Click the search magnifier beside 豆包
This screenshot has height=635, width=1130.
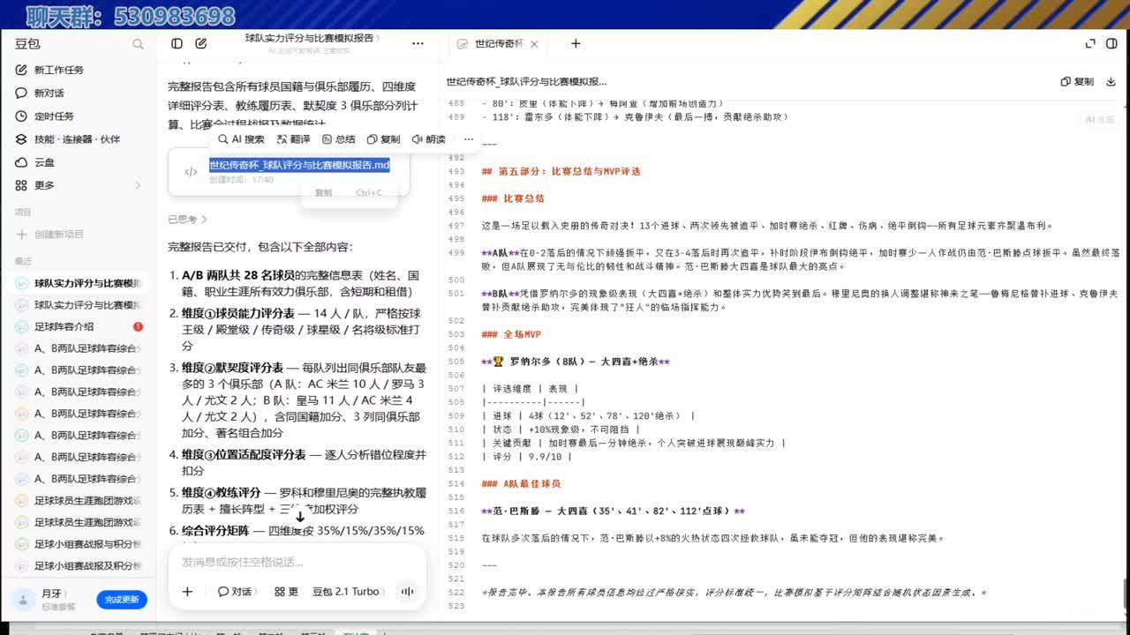tap(138, 44)
